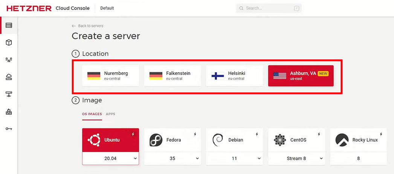Select Ashburn, VA as server location
This screenshot has height=174, width=394.
301,76
